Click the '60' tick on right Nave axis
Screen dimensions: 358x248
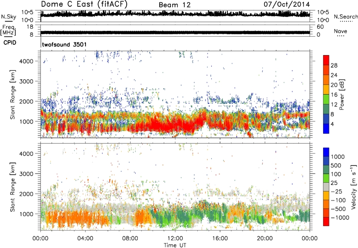pyautogui.click(x=320, y=27)
